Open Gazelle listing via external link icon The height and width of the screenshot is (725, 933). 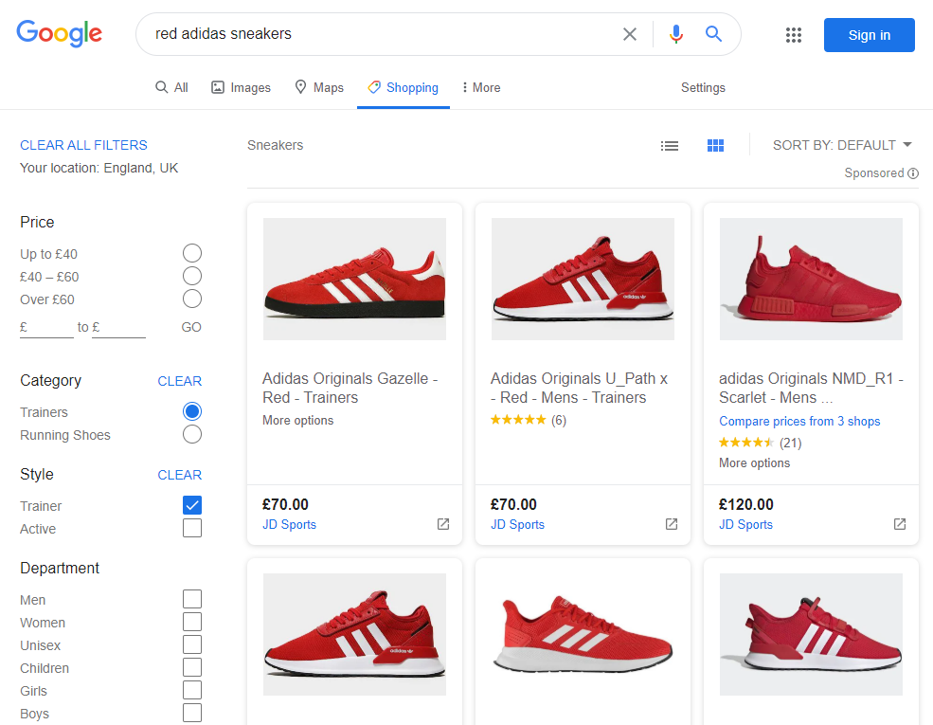(x=443, y=524)
